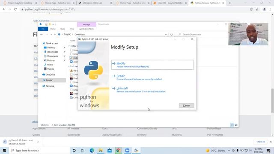
Task: Show hidden system tray icons
Action: point(229,150)
